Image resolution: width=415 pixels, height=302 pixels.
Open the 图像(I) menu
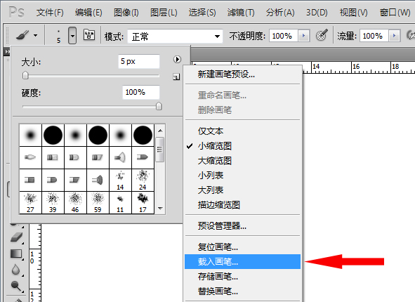(126, 13)
